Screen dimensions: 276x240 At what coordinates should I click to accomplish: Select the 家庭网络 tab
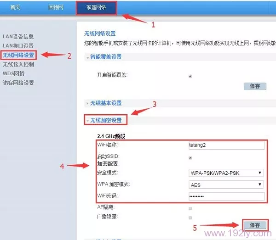[x=96, y=7]
